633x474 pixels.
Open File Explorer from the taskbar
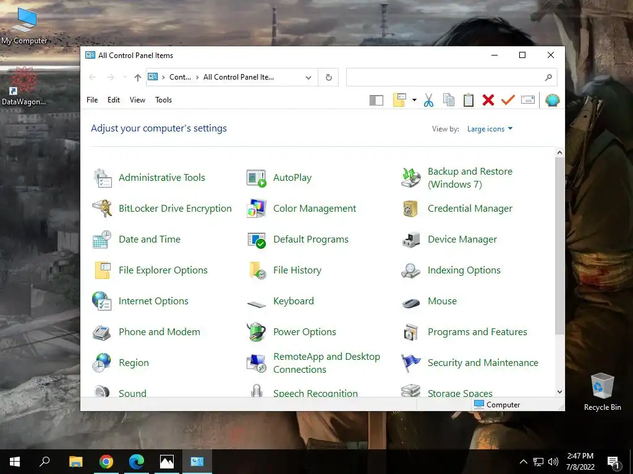click(x=76, y=462)
